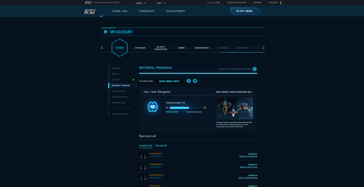
Task: Open the Comm-Link menu
Action: 119,11
